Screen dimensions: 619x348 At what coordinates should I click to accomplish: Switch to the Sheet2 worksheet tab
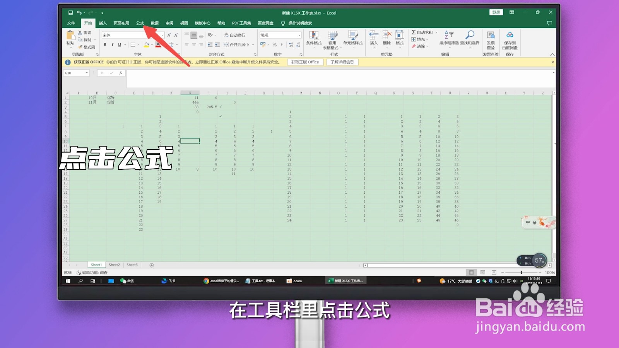(114, 265)
